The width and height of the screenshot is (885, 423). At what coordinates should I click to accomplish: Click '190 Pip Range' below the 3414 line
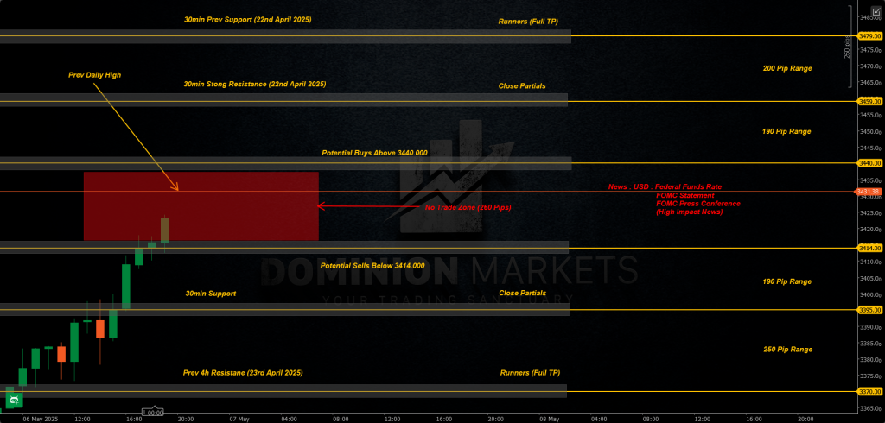point(786,281)
